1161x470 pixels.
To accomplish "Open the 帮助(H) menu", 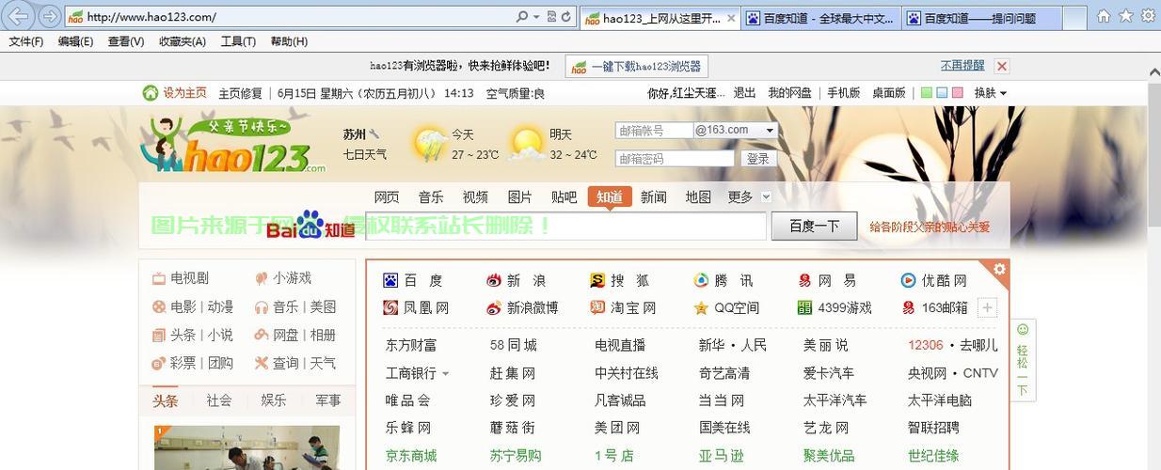I will [x=289, y=41].
